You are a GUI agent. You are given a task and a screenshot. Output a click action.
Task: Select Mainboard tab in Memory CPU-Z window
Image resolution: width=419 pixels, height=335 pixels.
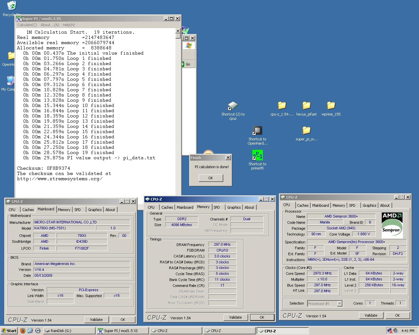click(x=185, y=207)
